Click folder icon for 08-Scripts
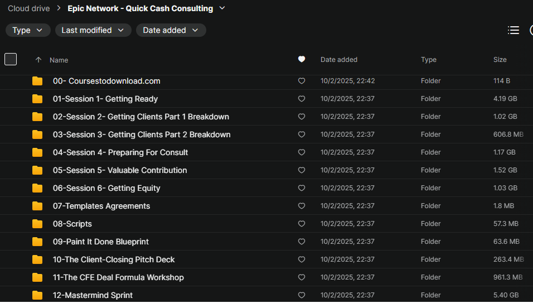 click(37, 224)
